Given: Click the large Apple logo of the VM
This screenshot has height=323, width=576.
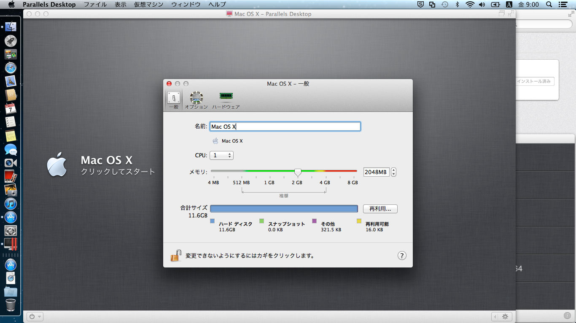Looking at the screenshot, I should [57, 164].
